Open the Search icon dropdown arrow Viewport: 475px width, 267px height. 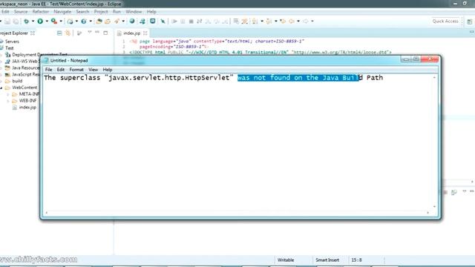(123, 22)
